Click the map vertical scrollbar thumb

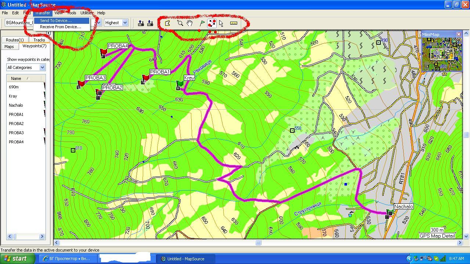click(x=466, y=135)
